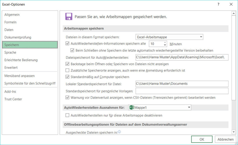Select the Formeln category
Image resolution: width=238 pixels, height=145 pixels.
(30, 22)
